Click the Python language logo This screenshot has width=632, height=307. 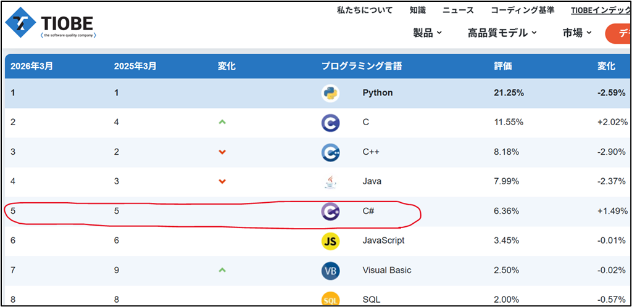coord(330,93)
